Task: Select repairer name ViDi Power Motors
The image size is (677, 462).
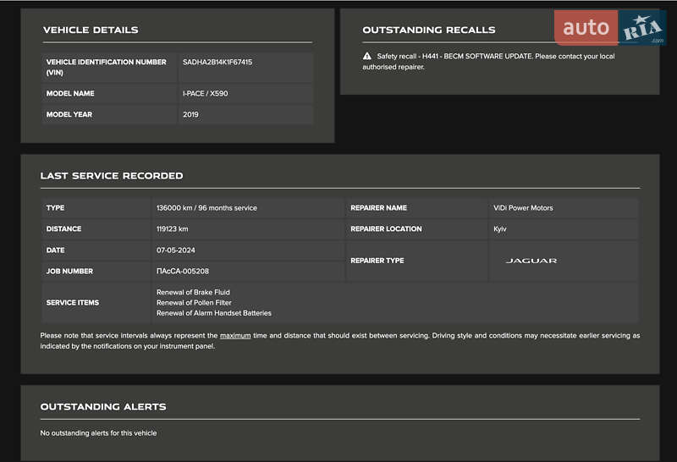Action: coord(523,208)
